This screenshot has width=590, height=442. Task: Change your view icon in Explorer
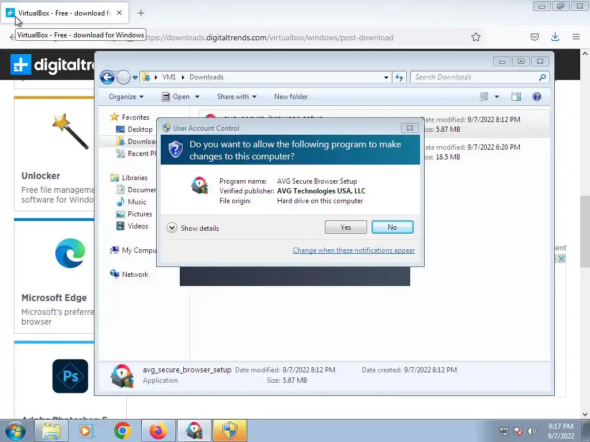484,97
